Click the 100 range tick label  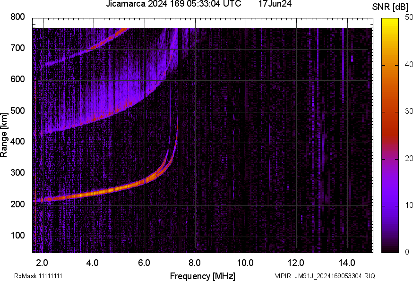[17, 235]
